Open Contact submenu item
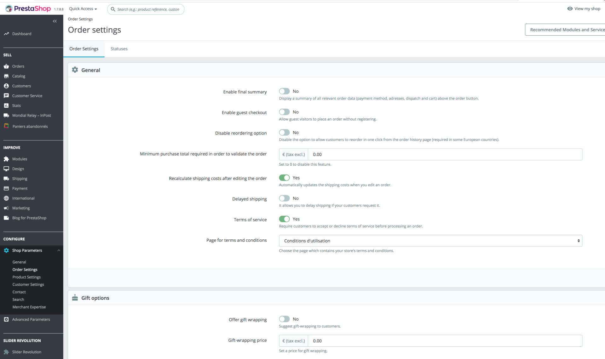605x359 pixels. coord(19,292)
